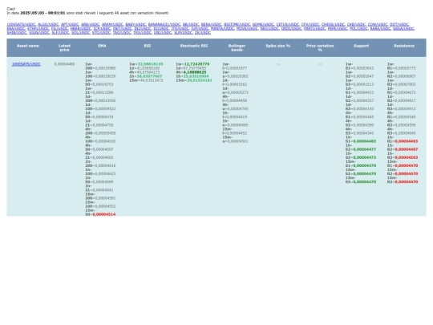Select the support value 0,00004483
Screen dimensions: 433x325
[x=365, y=141]
